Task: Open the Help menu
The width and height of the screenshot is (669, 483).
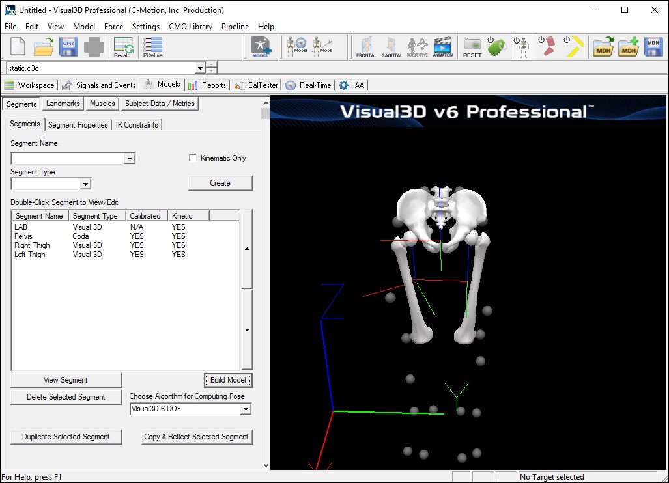Action: coord(266,27)
